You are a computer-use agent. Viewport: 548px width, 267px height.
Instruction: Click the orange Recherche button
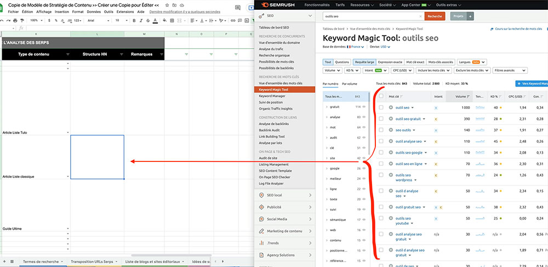pyautogui.click(x=435, y=16)
